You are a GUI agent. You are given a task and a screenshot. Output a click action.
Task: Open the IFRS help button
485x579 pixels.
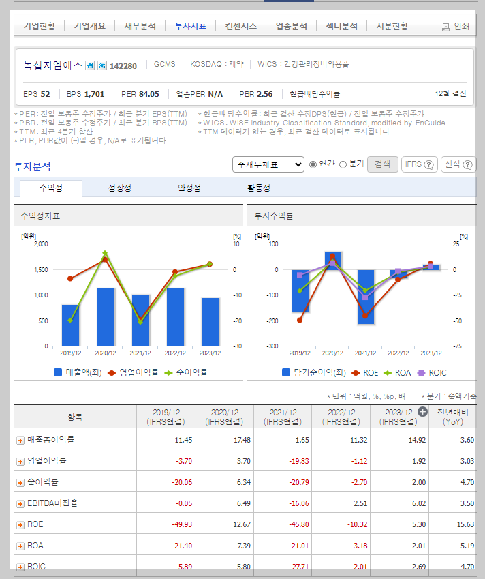click(x=420, y=164)
